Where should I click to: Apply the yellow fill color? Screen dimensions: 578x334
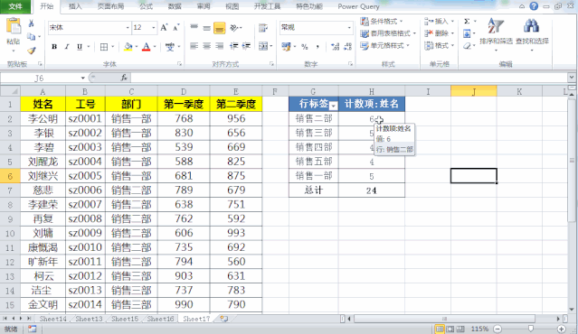128,47
